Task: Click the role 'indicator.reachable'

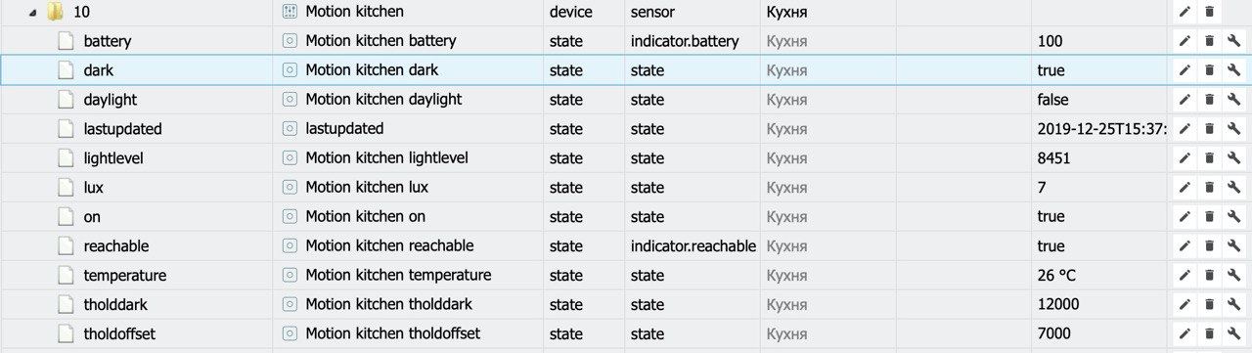Action: pos(693,245)
